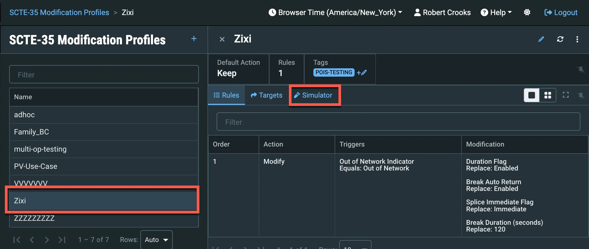Screen dimensions: 589x249
Task: Select the multi-op-testing profile
Action: 104,149
